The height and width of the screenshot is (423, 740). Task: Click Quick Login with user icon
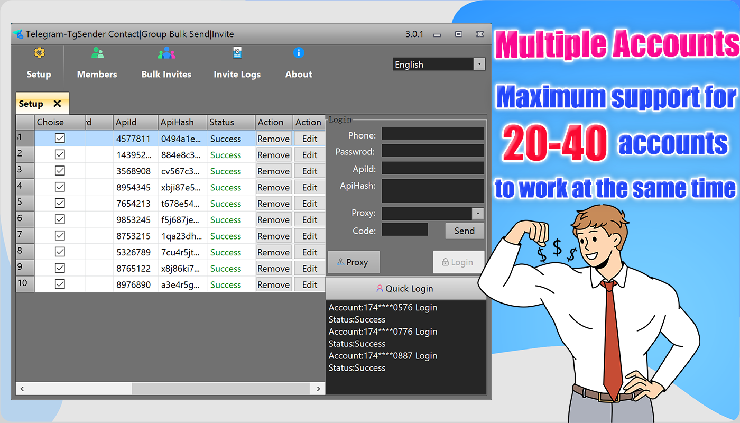pos(405,289)
